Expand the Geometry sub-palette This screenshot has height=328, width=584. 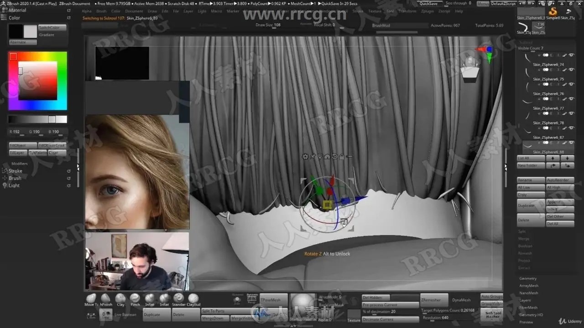tap(528, 278)
